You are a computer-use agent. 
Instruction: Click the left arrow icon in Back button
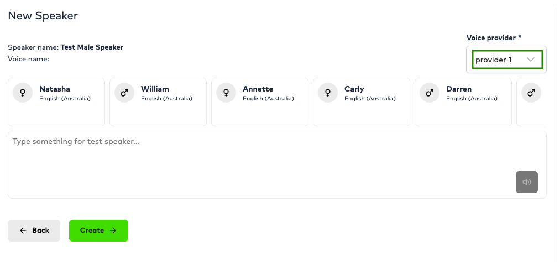pyautogui.click(x=23, y=231)
